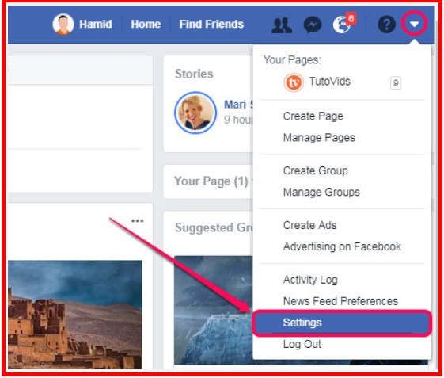Select Advertising on Facebook entry

342,246
